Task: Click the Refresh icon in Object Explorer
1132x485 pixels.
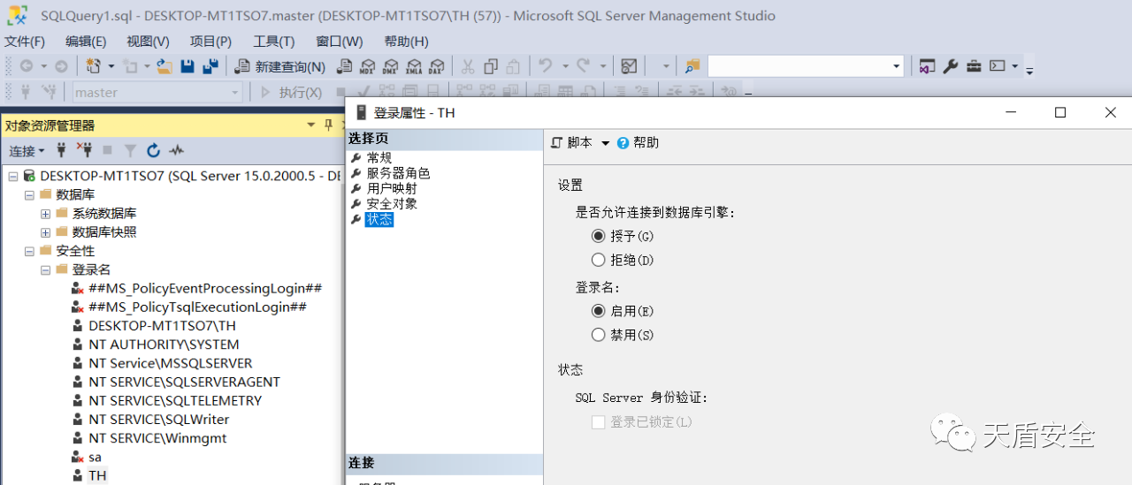Action: pos(153,151)
